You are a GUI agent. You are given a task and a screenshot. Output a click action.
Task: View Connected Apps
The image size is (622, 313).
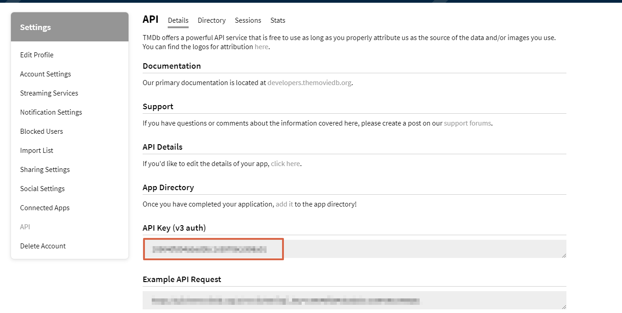point(45,207)
